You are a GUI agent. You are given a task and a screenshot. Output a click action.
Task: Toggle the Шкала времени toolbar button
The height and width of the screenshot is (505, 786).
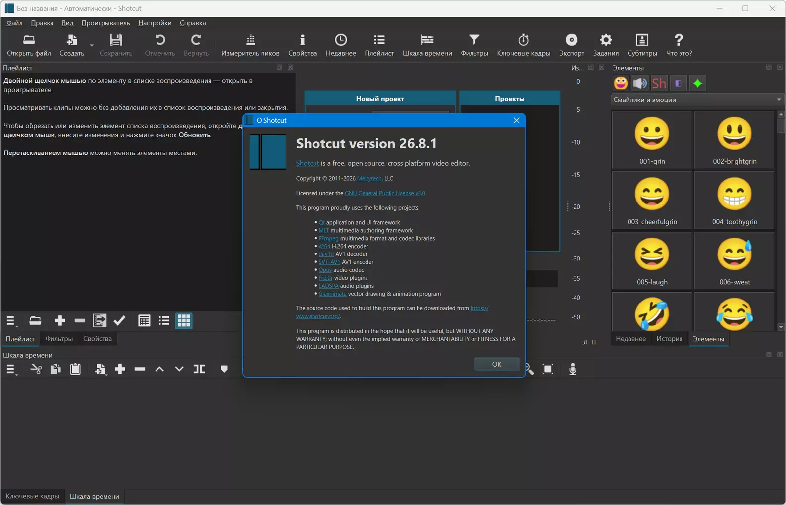427,45
